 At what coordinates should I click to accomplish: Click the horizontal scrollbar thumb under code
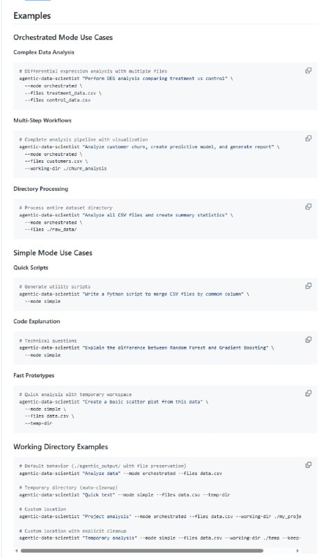tap(142, 551)
